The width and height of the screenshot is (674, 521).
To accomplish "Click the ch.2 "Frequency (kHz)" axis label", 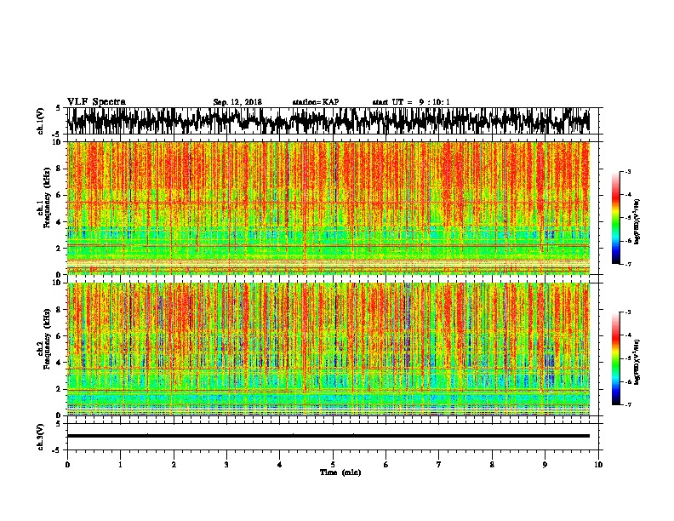I will [x=48, y=338].
